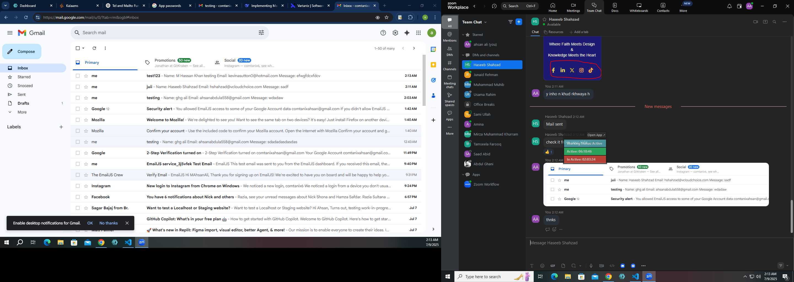Insert code snippet in Zoom chat
This screenshot has height=282, width=794.
point(612,266)
